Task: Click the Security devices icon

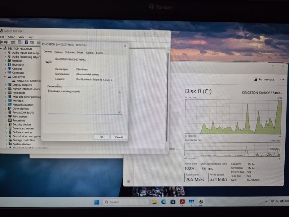Action: (10, 124)
